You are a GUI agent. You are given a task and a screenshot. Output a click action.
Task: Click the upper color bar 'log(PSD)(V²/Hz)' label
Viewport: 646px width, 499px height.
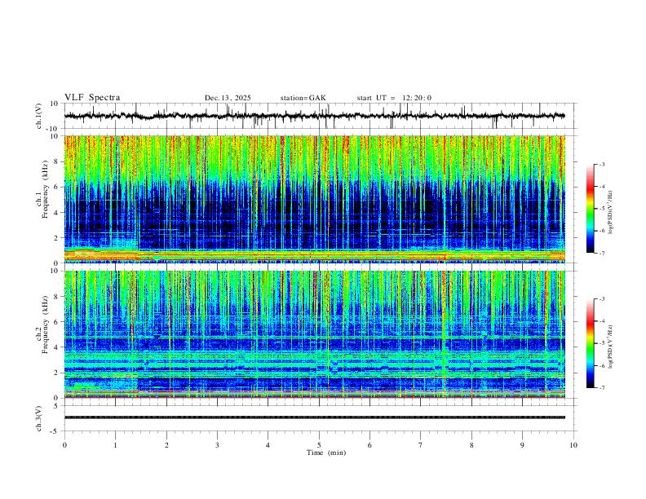pyautogui.click(x=612, y=213)
